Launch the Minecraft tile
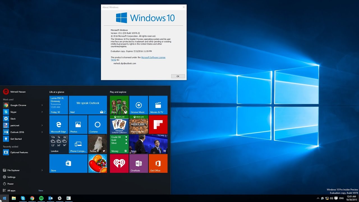The width and height of the screenshot is (359, 202). click(x=139, y=125)
